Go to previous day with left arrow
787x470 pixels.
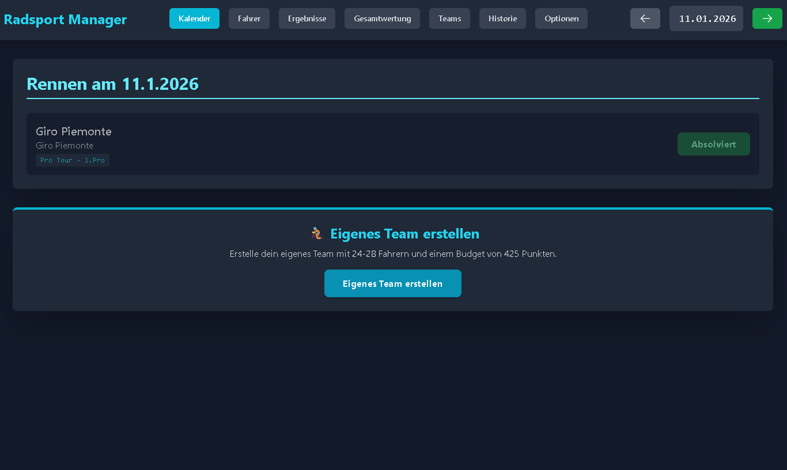645,18
